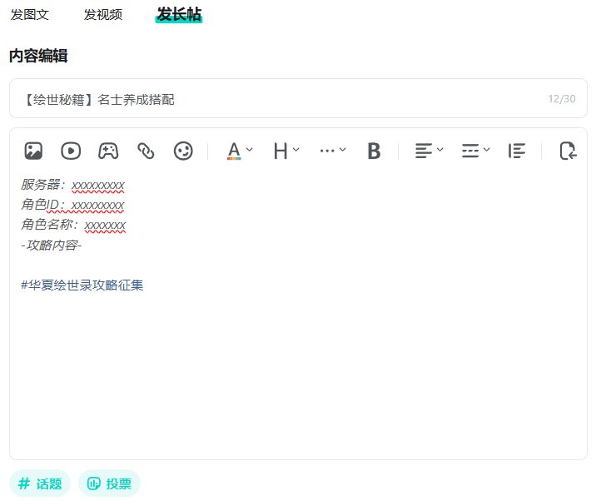Insert a video using the play icon
Image resolution: width=601 pixels, height=501 pixels.
[71, 151]
